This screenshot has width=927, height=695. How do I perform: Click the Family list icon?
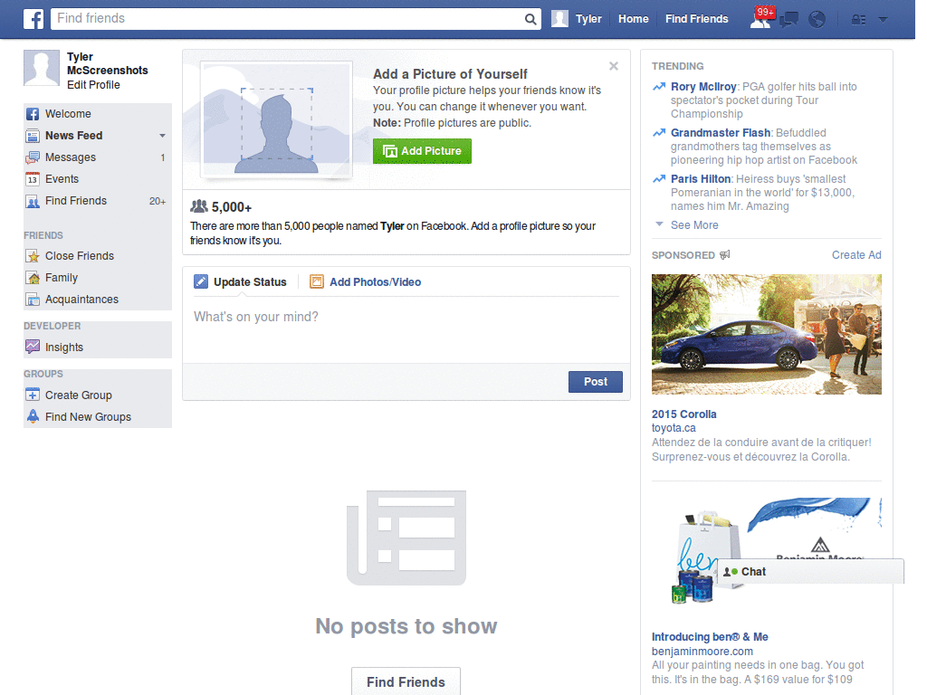(33, 278)
